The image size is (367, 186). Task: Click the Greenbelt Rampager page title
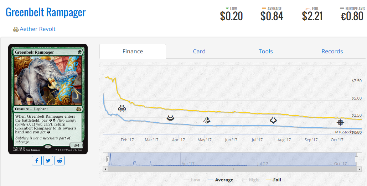click(46, 12)
